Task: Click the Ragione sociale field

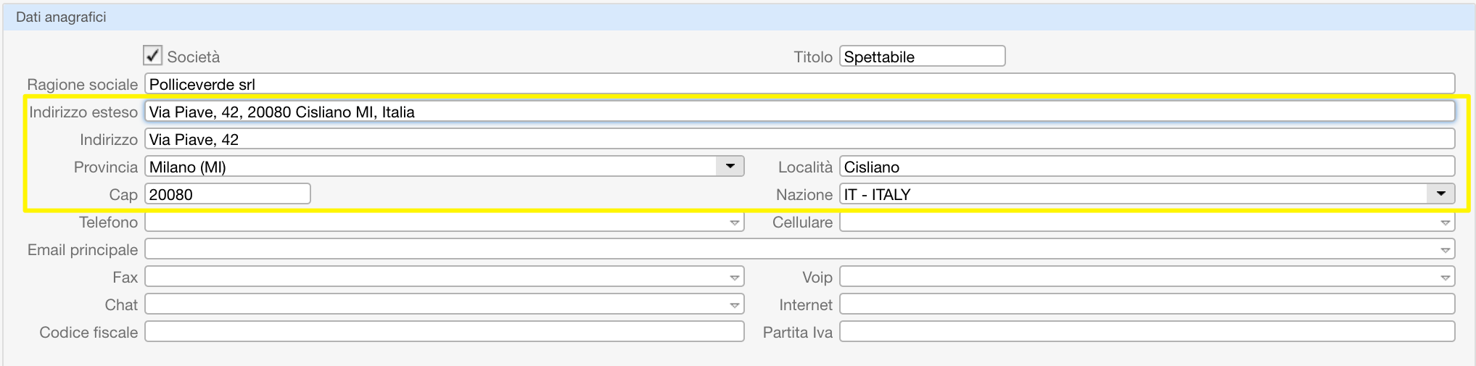Action: (799, 84)
